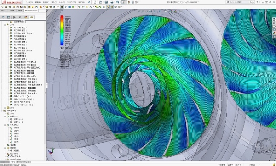Open the dropdown arrow beside Open file icon
Screen dimensions: 276x166
103,2
